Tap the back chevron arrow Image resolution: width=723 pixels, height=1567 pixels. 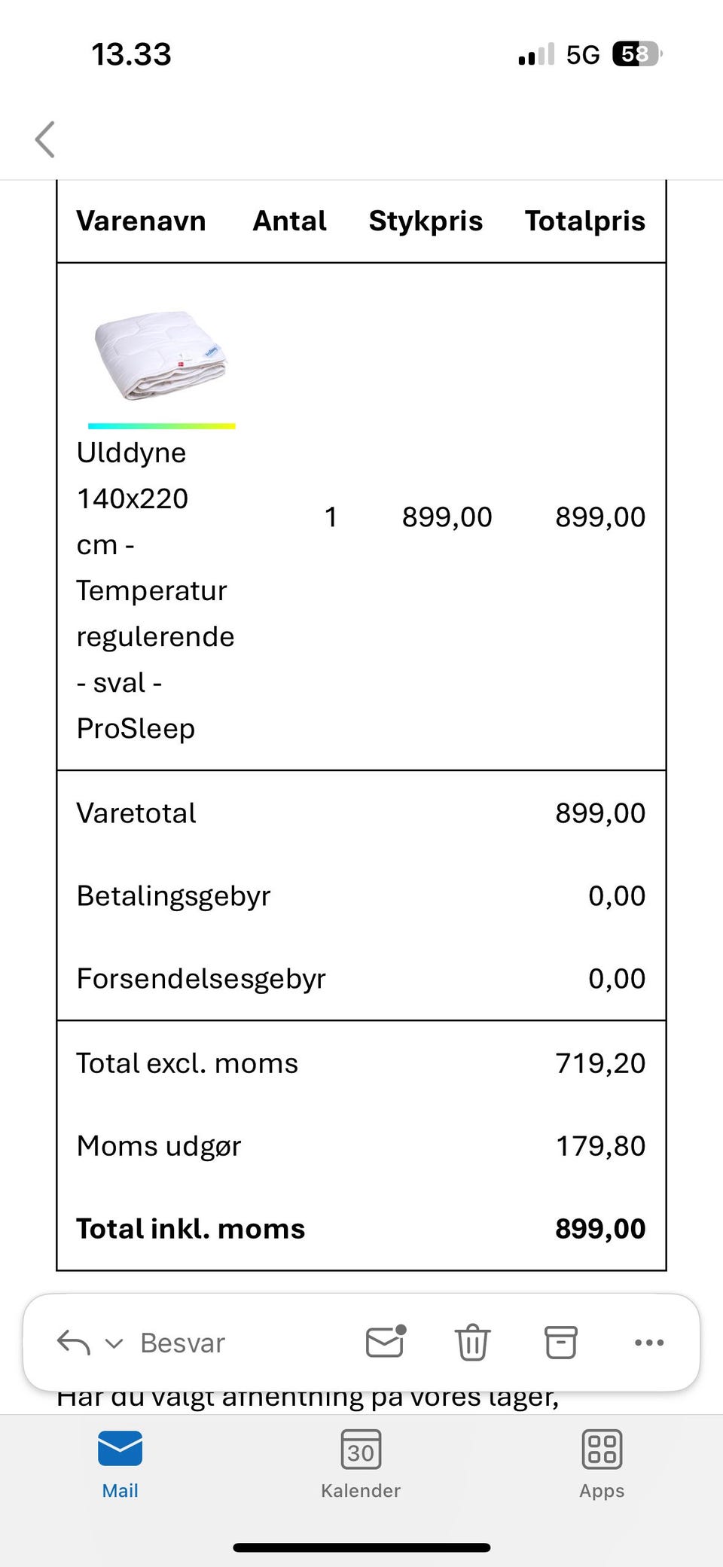pyautogui.click(x=45, y=139)
